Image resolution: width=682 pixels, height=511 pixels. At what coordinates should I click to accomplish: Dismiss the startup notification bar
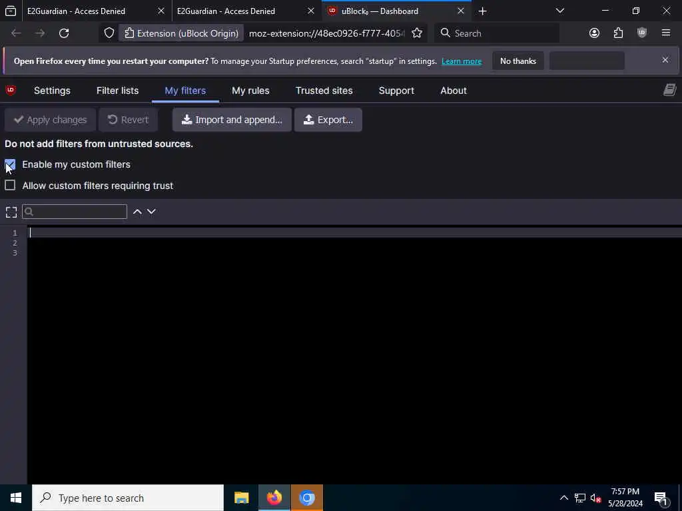tap(665, 60)
